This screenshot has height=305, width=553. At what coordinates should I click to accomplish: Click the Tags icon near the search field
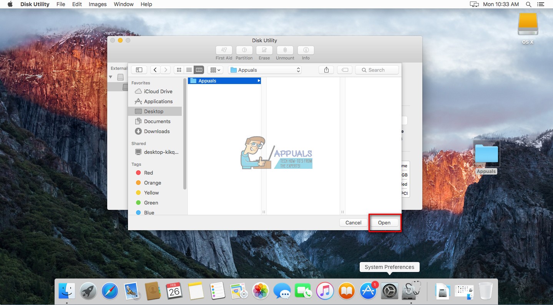coord(344,69)
